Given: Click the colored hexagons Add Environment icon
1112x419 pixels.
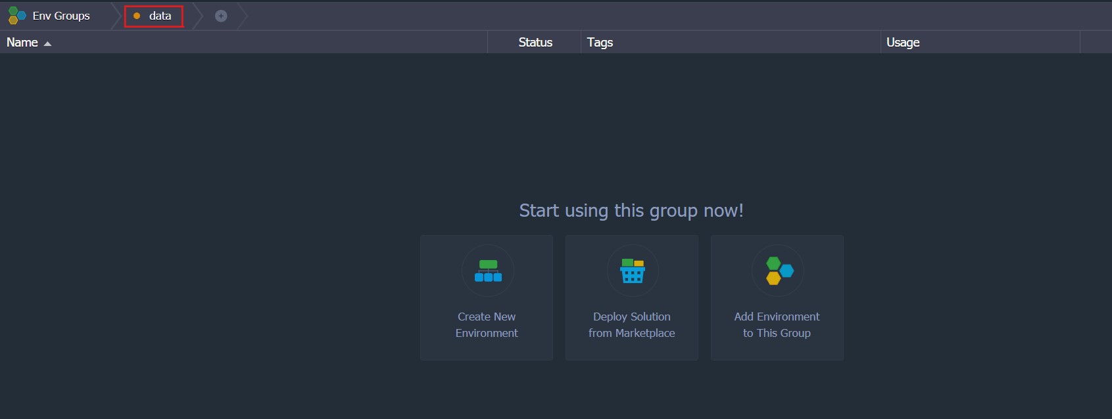Looking at the screenshot, I should [x=779, y=271].
